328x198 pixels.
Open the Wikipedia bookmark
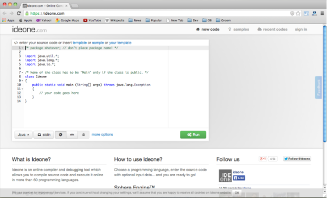pos(114,20)
